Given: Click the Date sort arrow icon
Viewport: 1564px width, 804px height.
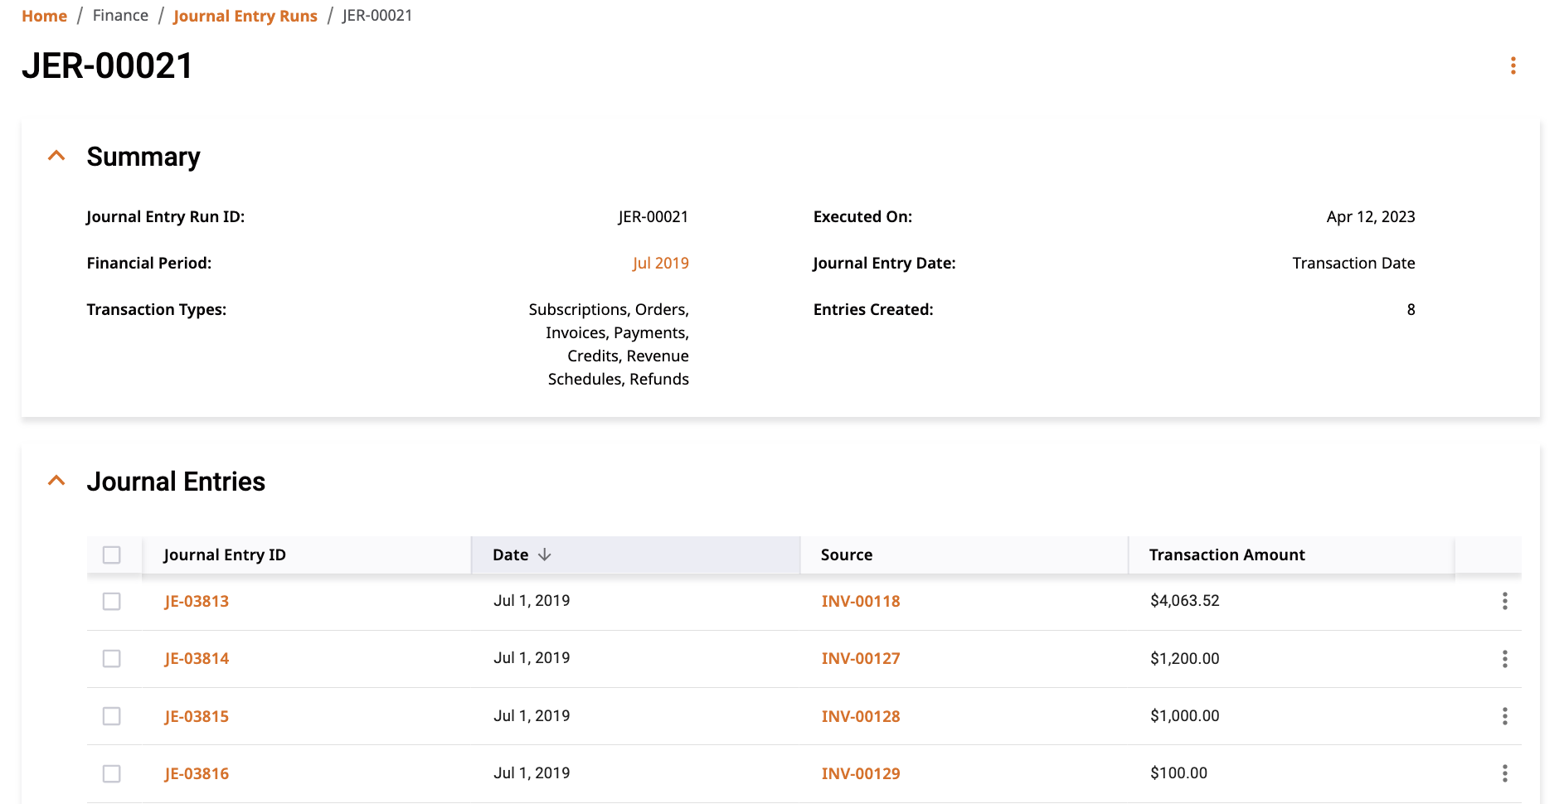Looking at the screenshot, I should tap(544, 555).
